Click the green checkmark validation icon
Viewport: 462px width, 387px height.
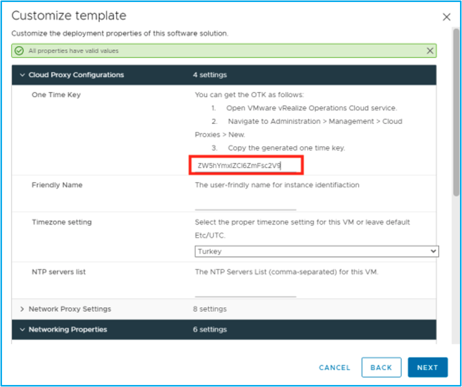[x=19, y=50]
